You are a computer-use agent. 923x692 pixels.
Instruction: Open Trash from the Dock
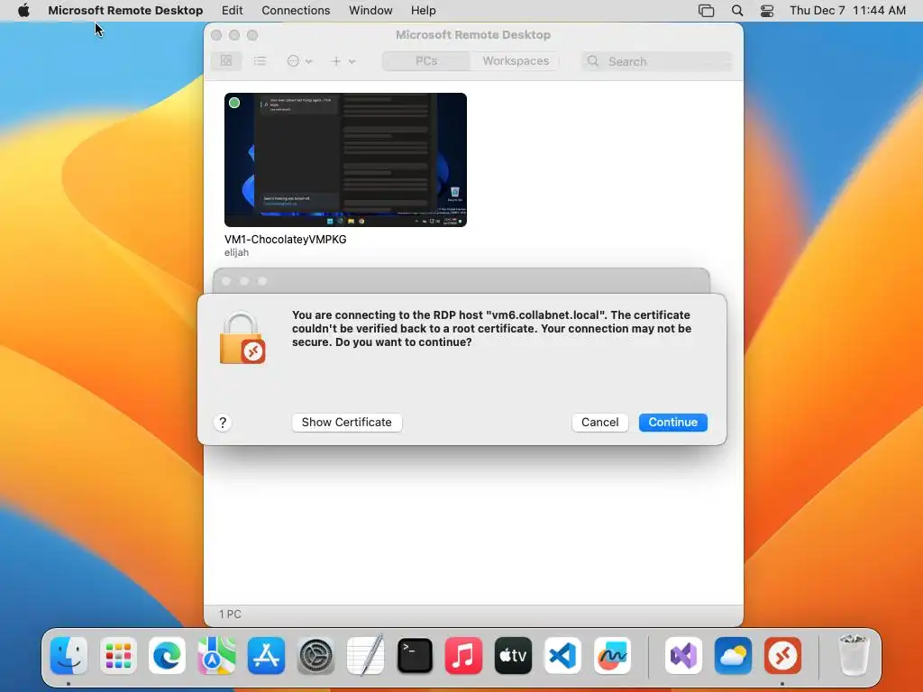tap(853, 655)
